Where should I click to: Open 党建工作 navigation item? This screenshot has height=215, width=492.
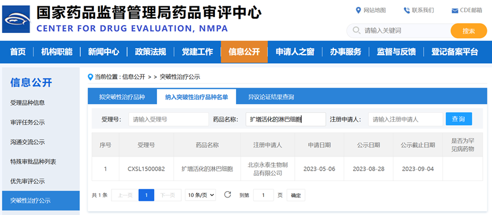pos(197,52)
